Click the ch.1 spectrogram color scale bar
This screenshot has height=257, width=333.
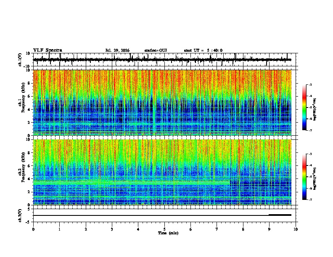coord(304,108)
